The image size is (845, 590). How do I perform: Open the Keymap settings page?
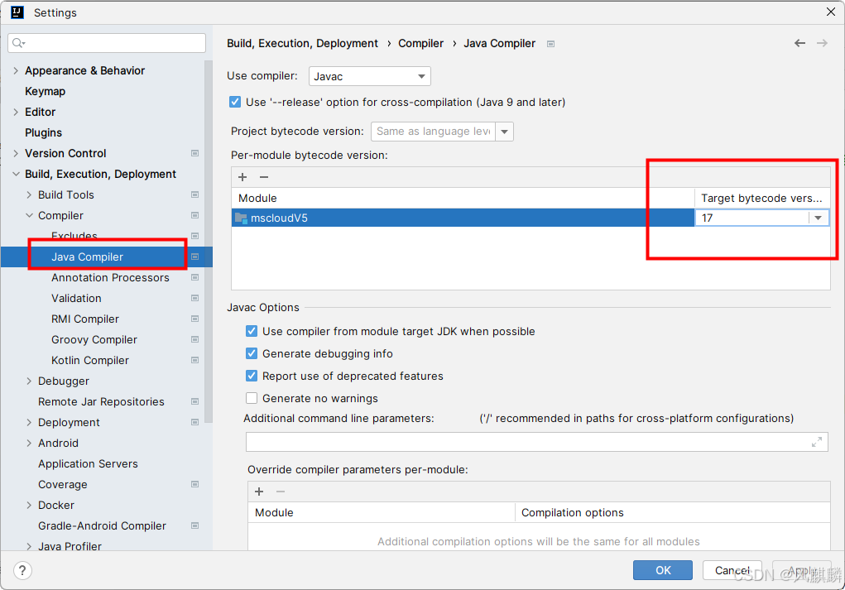coord(46,92)
